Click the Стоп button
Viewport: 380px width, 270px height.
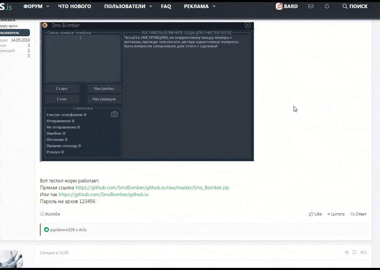(x=62, y=99)
